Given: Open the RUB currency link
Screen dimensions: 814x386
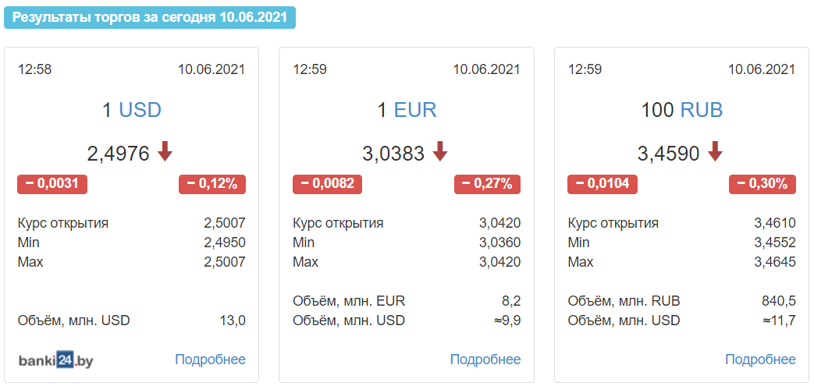Looking at the screenshot, I should [702, 110].
